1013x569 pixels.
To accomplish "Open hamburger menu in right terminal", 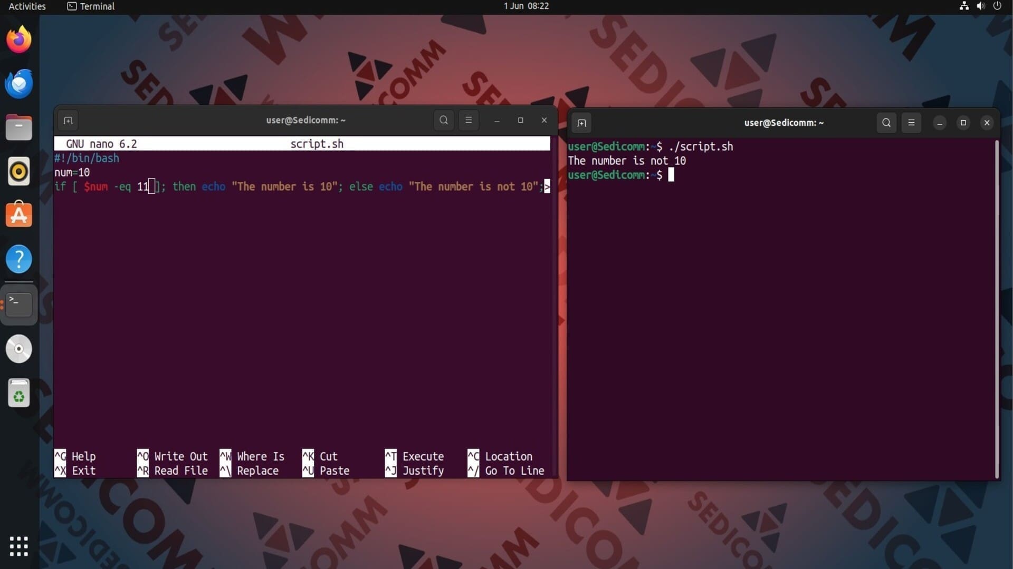I will [x=911, y=123].
